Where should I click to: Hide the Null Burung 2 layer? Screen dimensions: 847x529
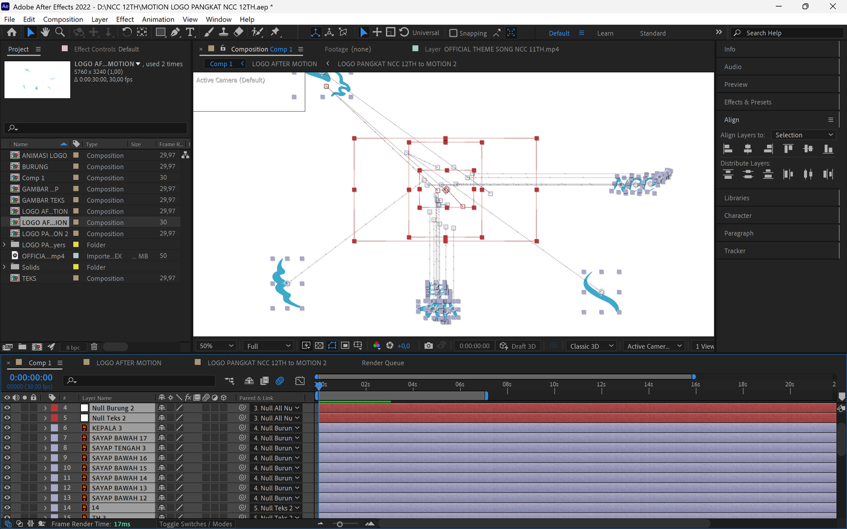click(x=7, y=408)
